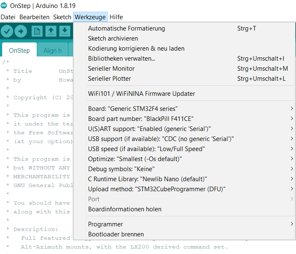Screen dimensions: 296x254
Task: Click the greyed-out Port entry
Action: pos(184,199)
